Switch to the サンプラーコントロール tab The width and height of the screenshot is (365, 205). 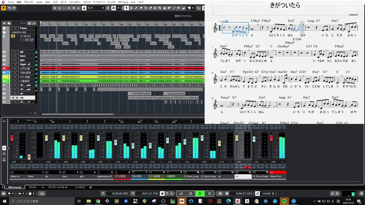pyautogui.click(x=58, y=187)
